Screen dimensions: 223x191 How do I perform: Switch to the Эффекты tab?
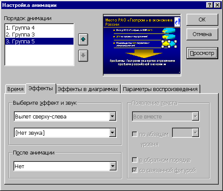point(41,88)
